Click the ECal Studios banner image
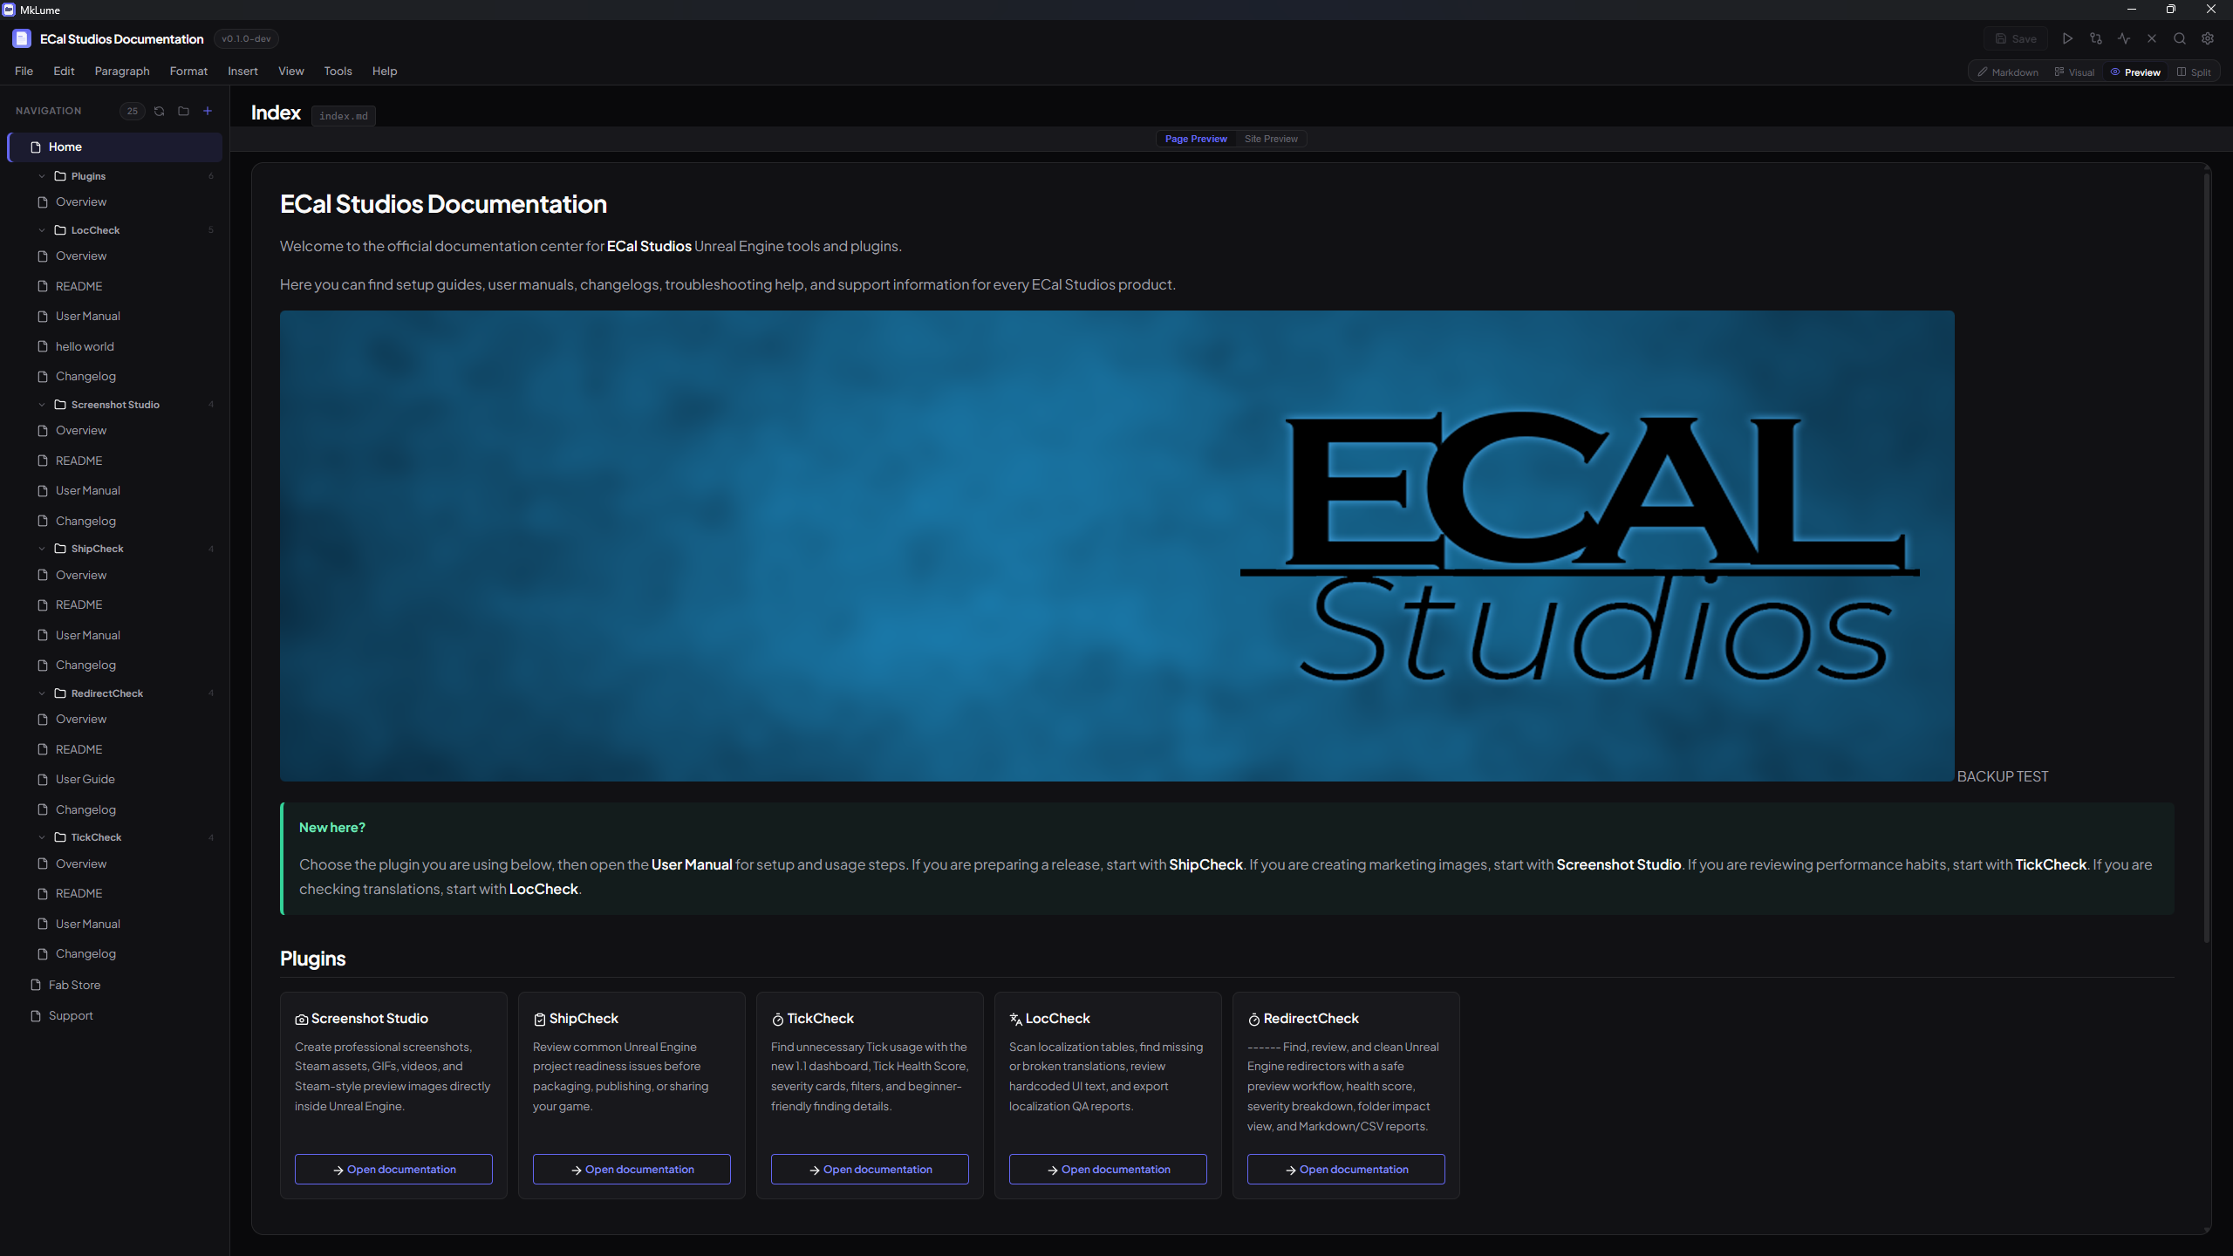The width and height of the screenshot is (2233, 1256). click(1116, 545)
